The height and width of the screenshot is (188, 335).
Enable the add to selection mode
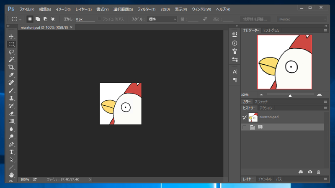click(x=38, y=19)
